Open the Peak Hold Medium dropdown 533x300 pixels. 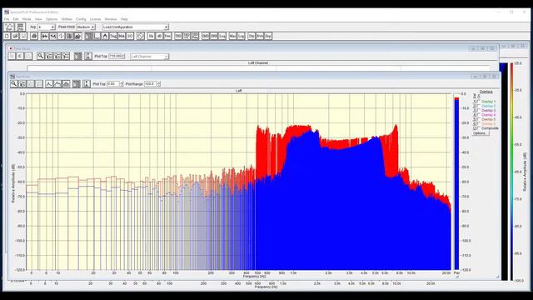[x=85, y=27]
